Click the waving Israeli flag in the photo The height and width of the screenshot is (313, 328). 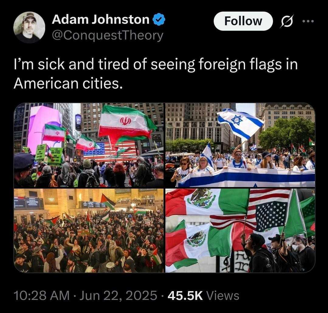point(240,123)
